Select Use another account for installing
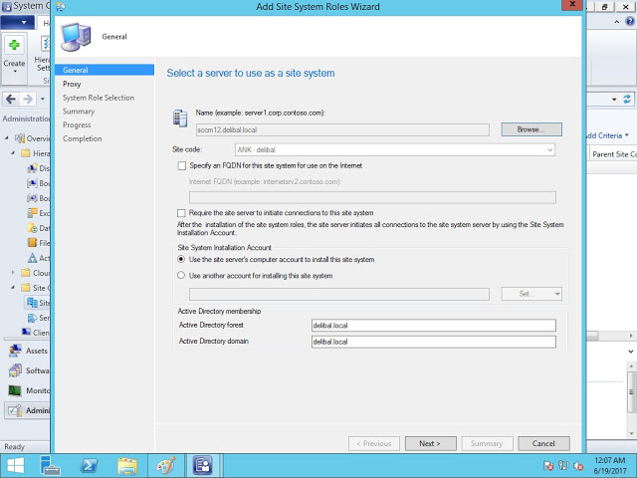The height and width of the screenshot is (478, 637). [181, 275]
